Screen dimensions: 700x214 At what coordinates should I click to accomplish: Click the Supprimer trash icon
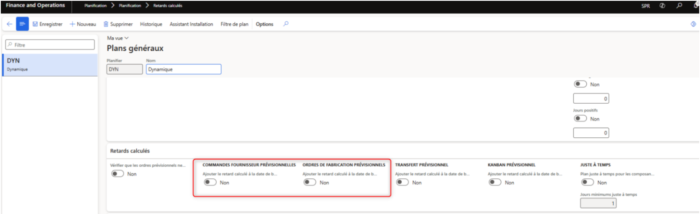106,24
